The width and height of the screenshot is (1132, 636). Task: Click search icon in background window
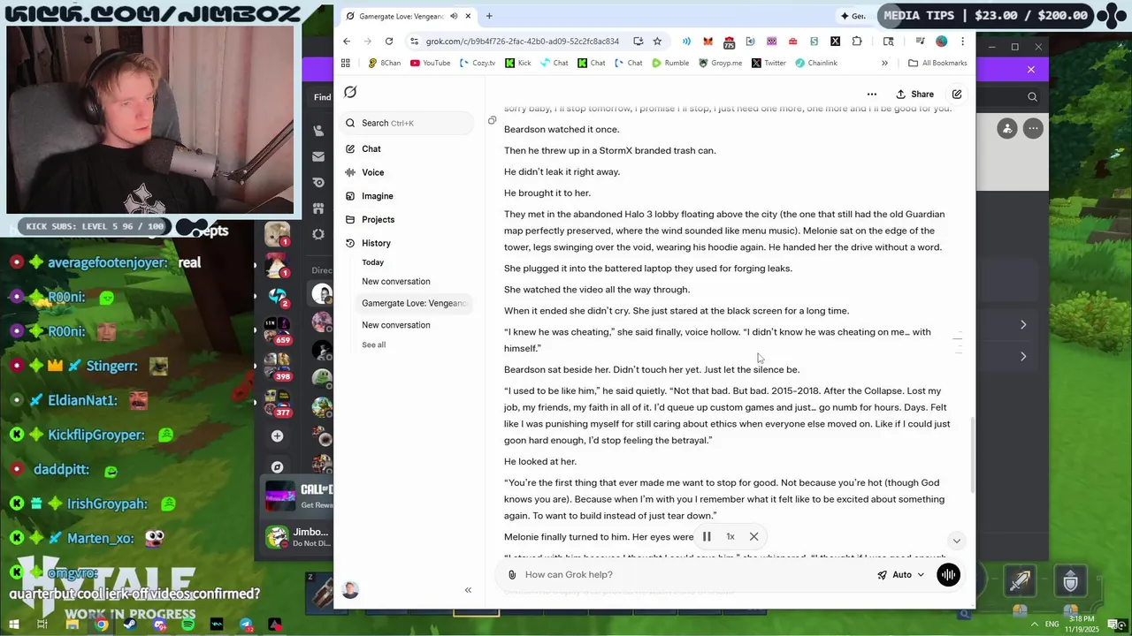pos(1032,96)
